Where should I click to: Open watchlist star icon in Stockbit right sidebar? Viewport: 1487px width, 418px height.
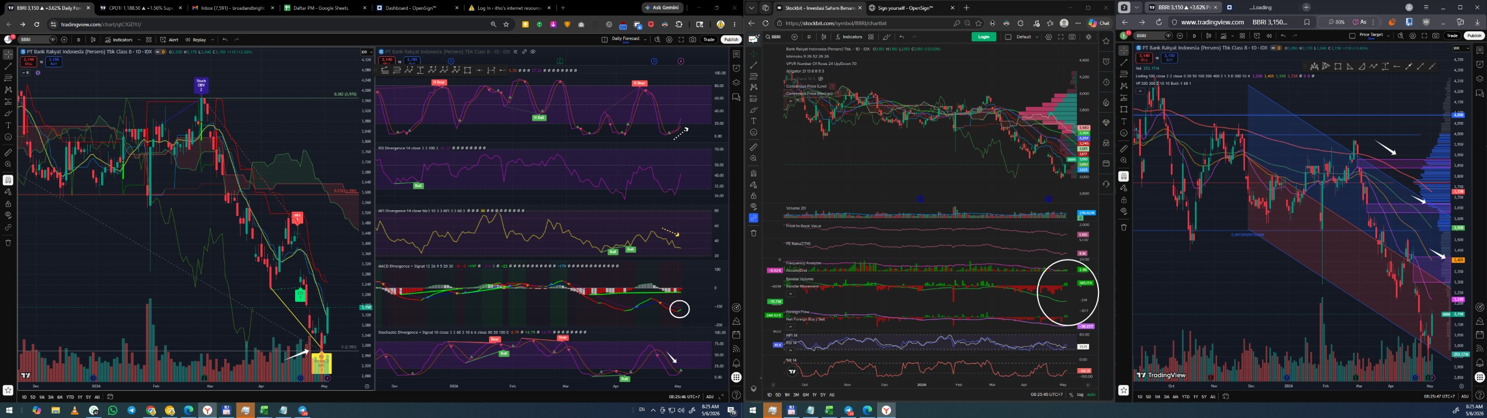click(1106, 41)
